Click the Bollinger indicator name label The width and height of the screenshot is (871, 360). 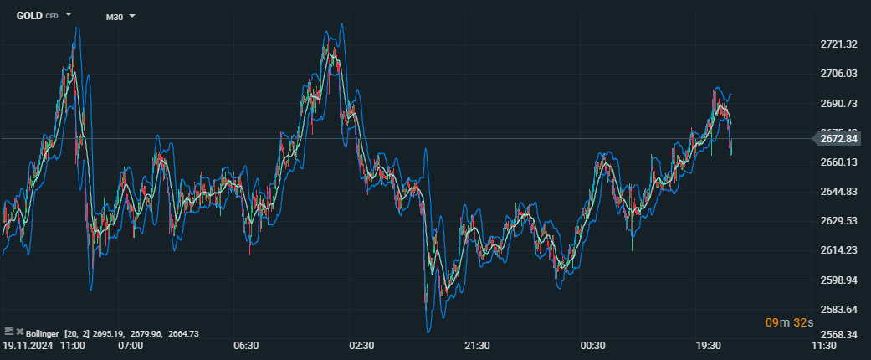tap(44, 333)
